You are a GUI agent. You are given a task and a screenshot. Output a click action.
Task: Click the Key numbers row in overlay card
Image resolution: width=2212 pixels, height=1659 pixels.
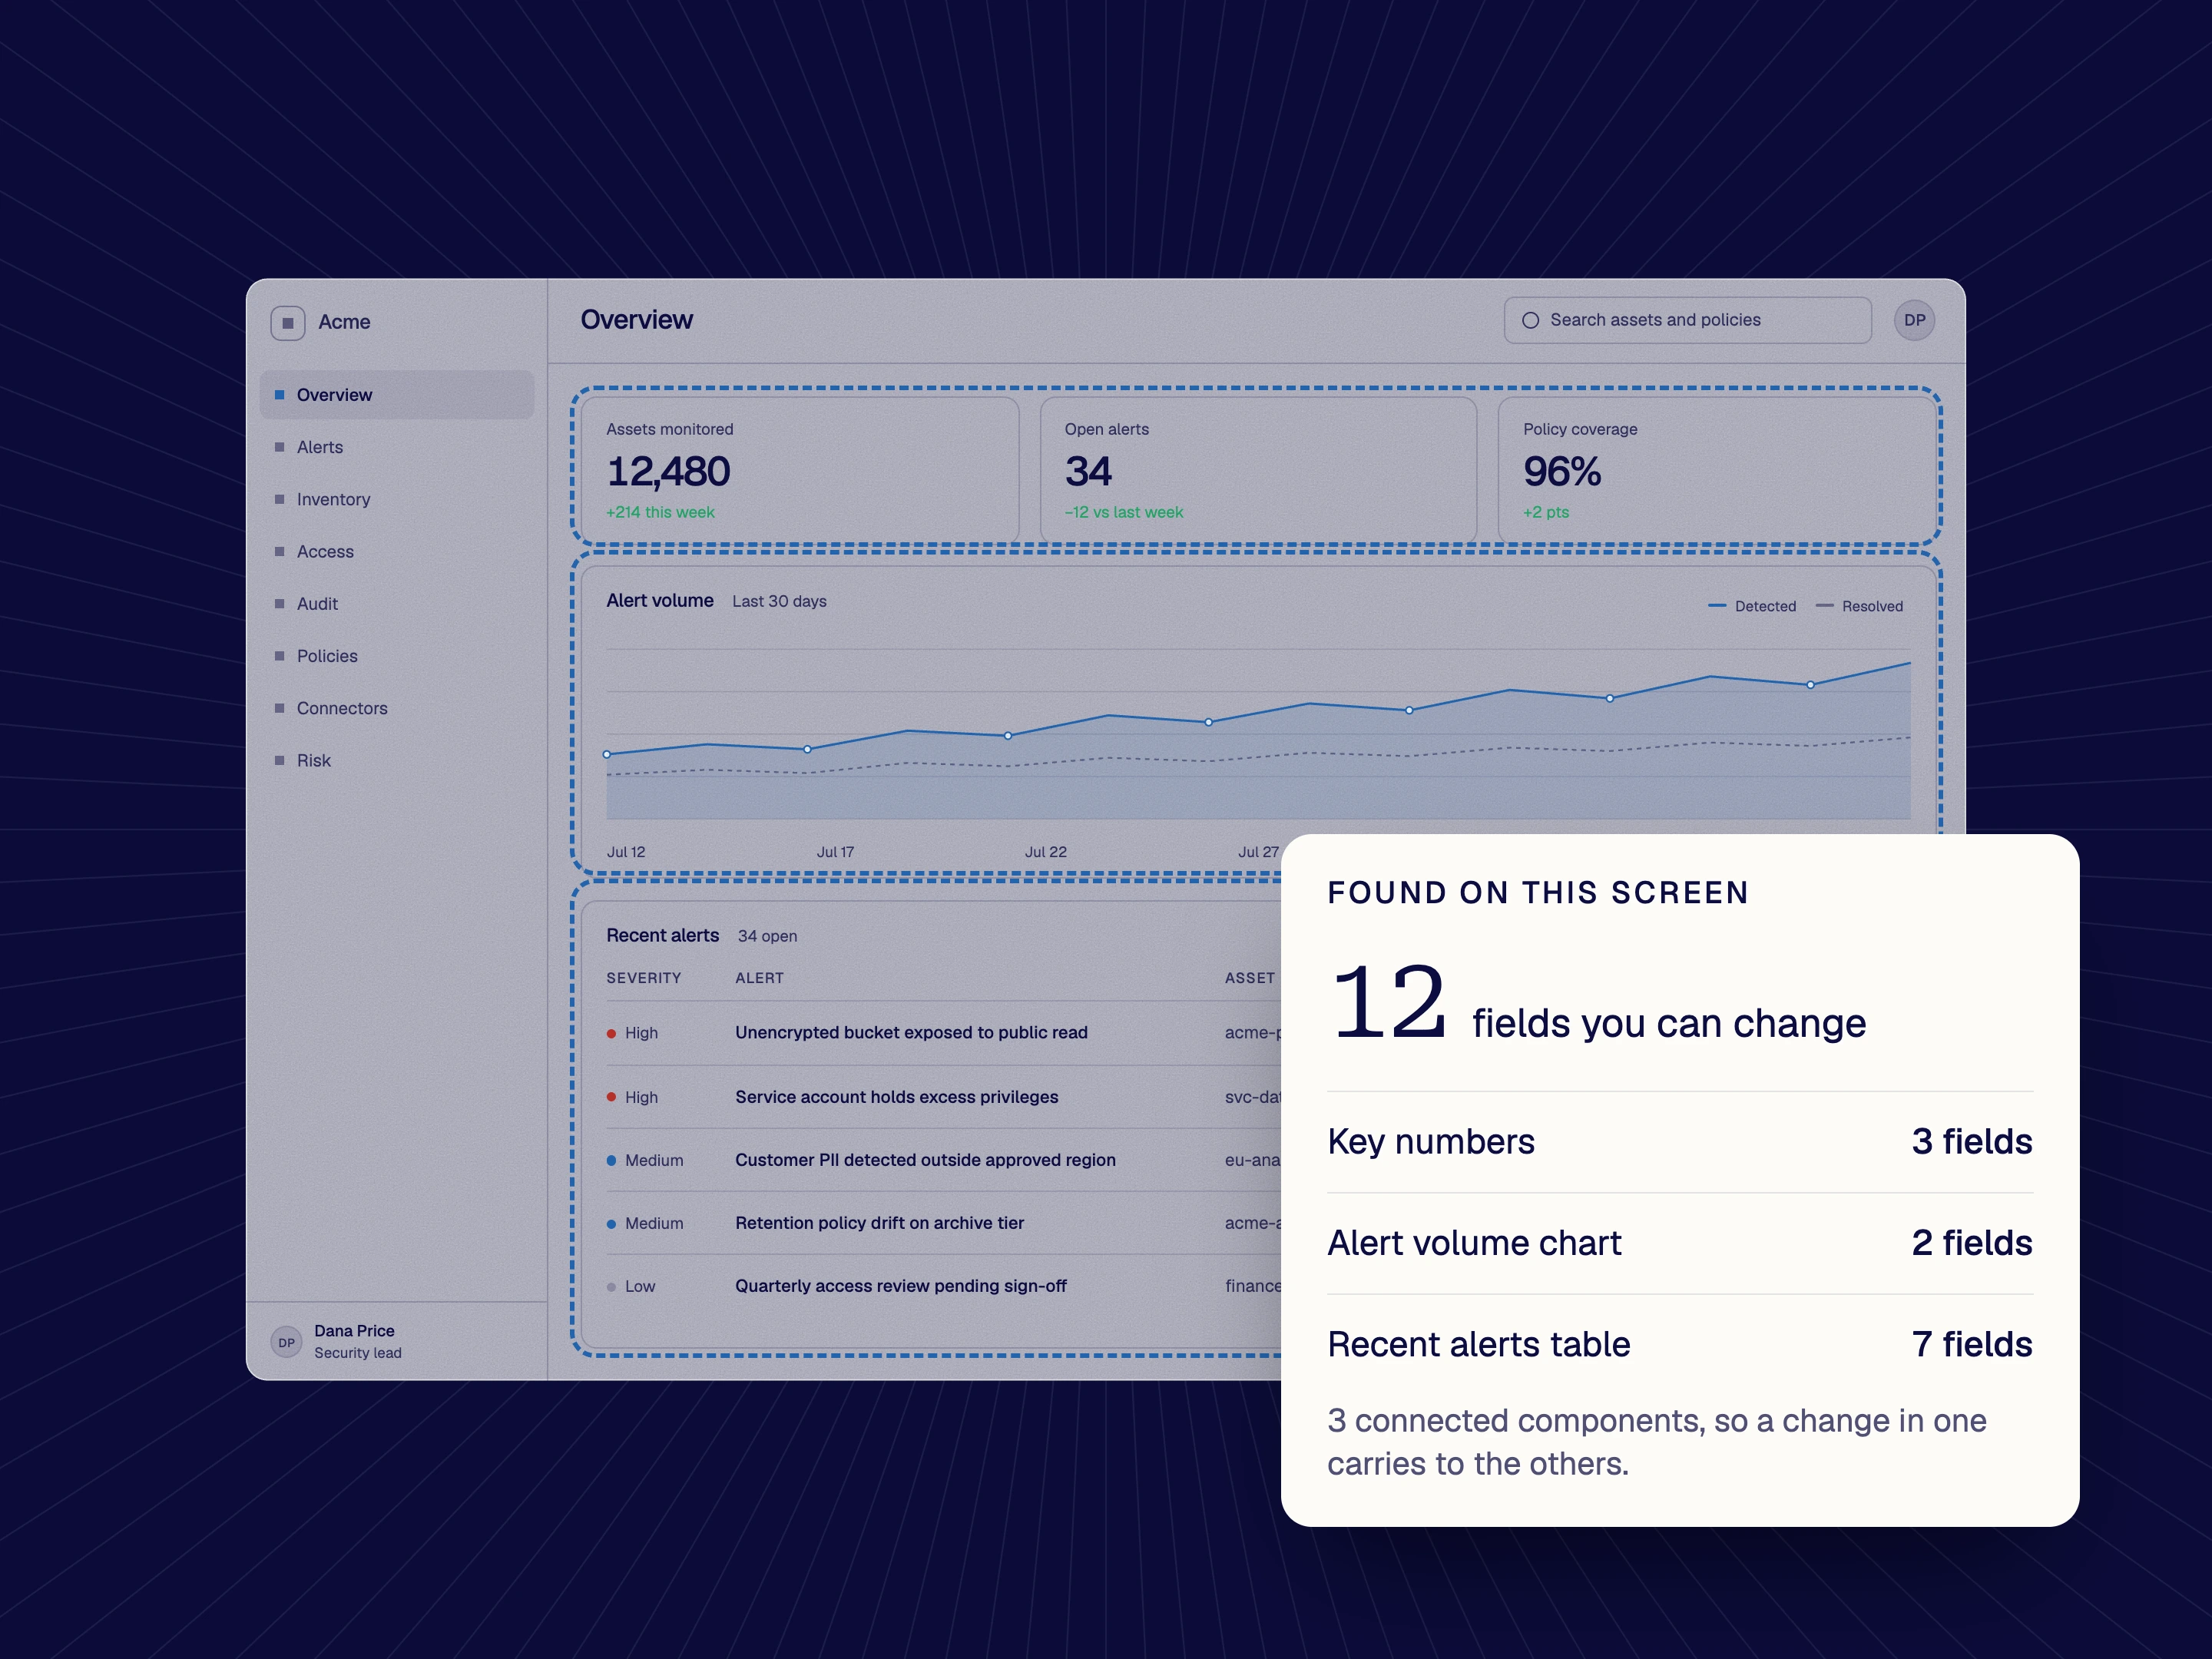[x=1680, y=1141]
